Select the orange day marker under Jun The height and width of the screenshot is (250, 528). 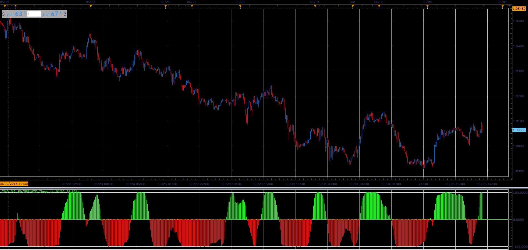click(353, 6)
